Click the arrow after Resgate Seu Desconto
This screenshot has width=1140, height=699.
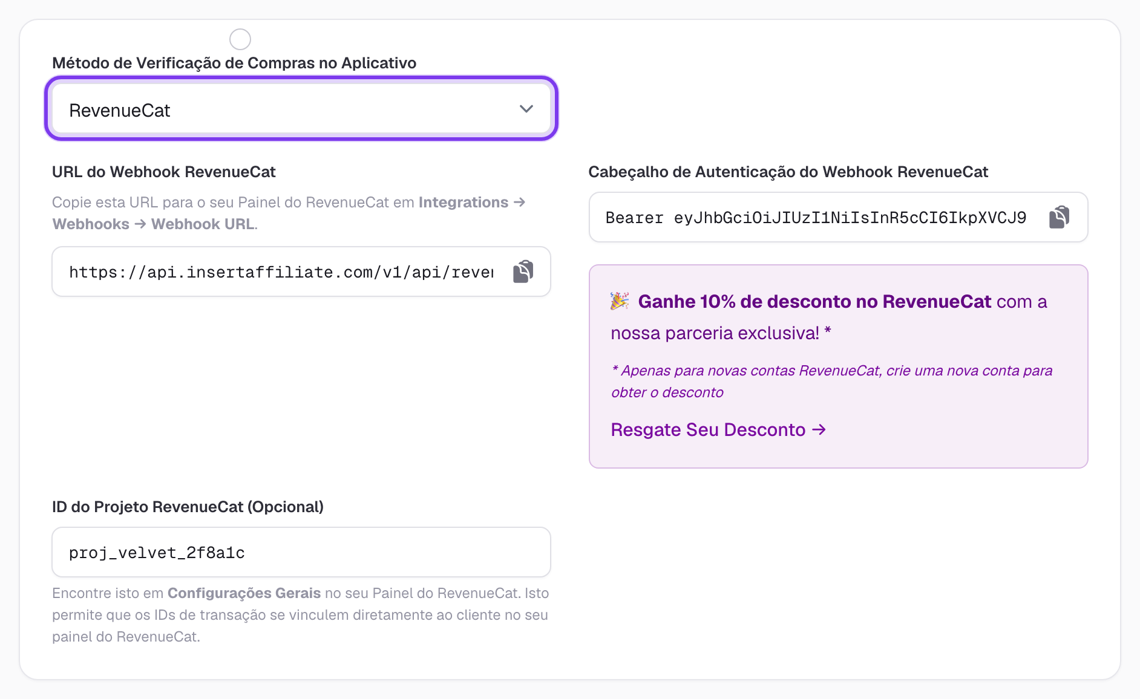819,429
